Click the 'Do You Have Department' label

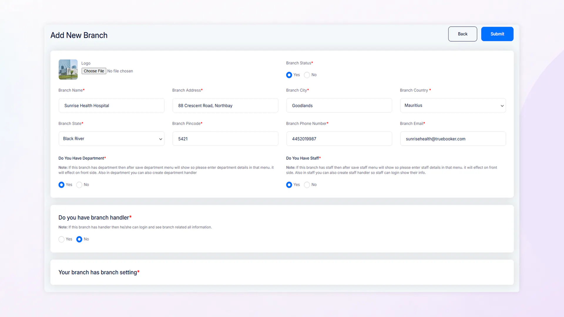point(82,158)
